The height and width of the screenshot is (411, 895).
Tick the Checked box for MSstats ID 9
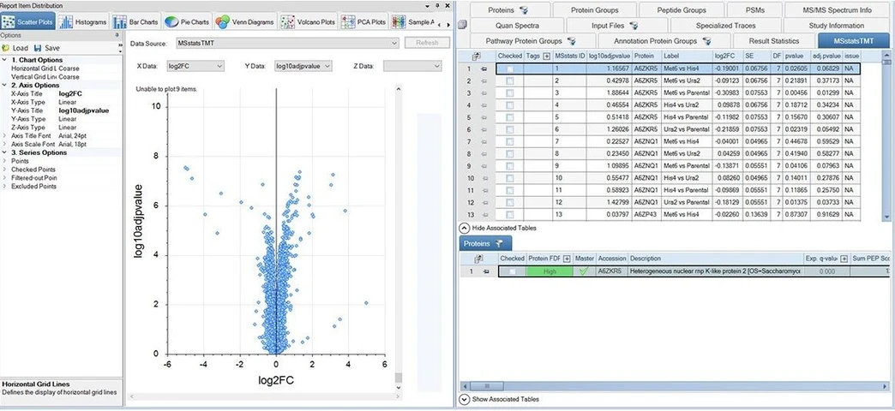coord(510,166)
